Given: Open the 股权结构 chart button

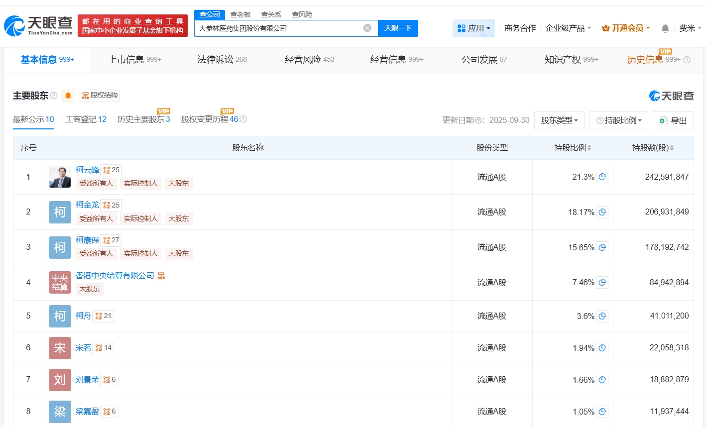Looking at the screenshot, I should (x=100, y=96).
